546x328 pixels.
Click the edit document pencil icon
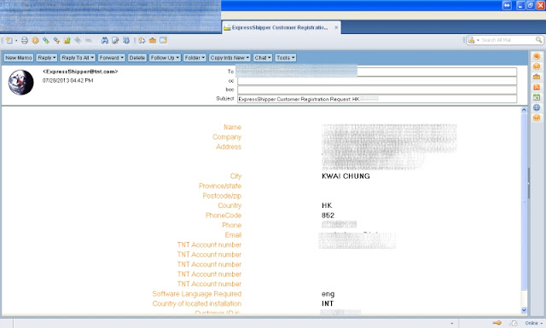pyautogui.click(x=115, y=40)
